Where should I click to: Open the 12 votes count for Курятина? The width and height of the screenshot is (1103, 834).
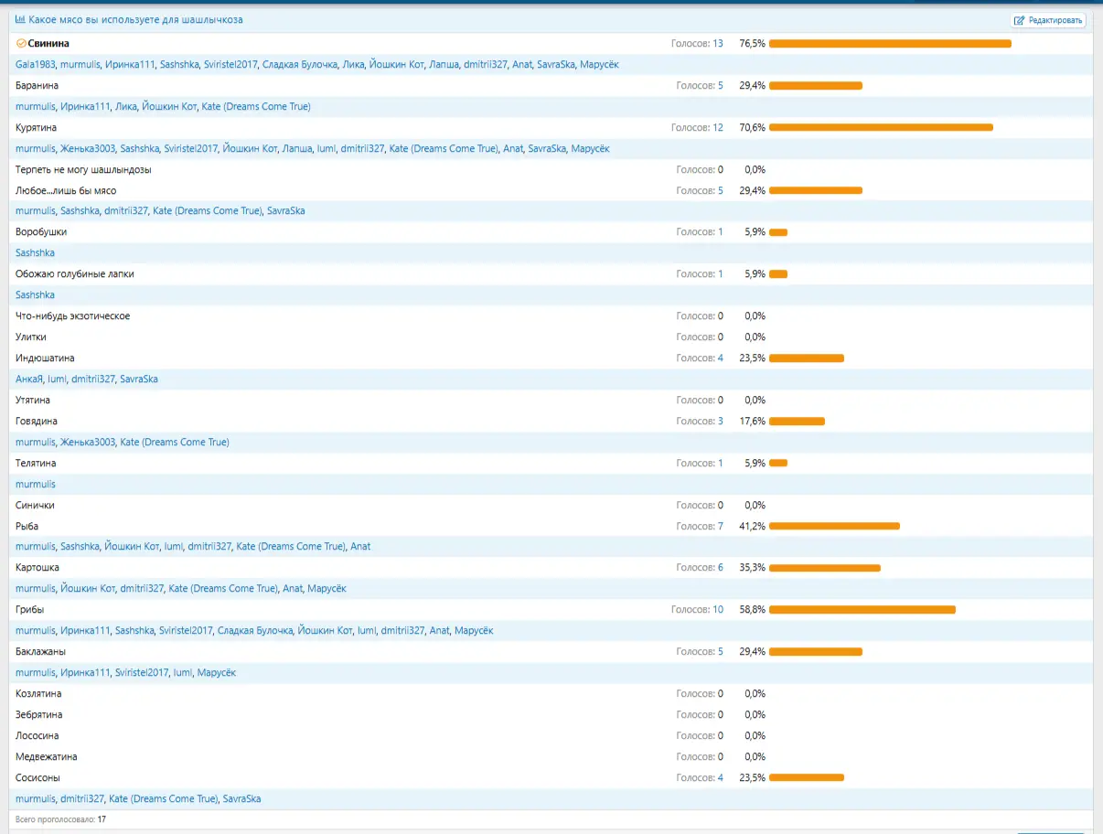point(718,127)
